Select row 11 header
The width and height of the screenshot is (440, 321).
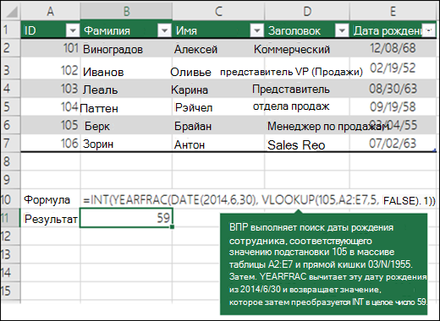tap(10, 218)
